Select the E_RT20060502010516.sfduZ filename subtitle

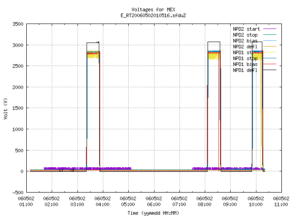tap(153, 15)
